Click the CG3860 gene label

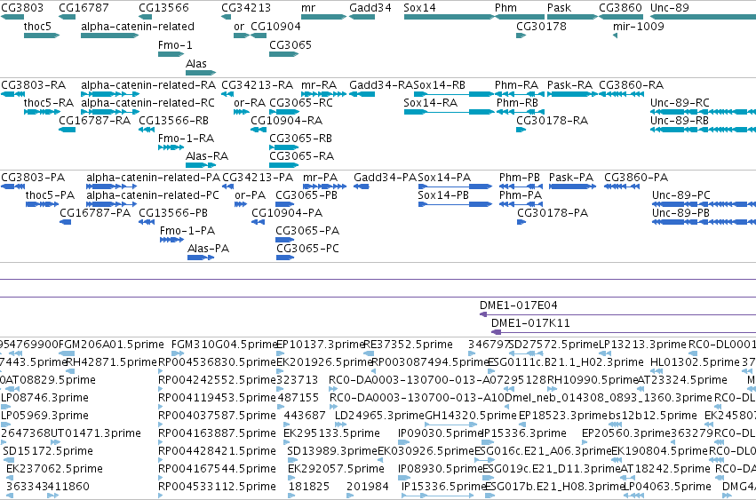[620, 8]
